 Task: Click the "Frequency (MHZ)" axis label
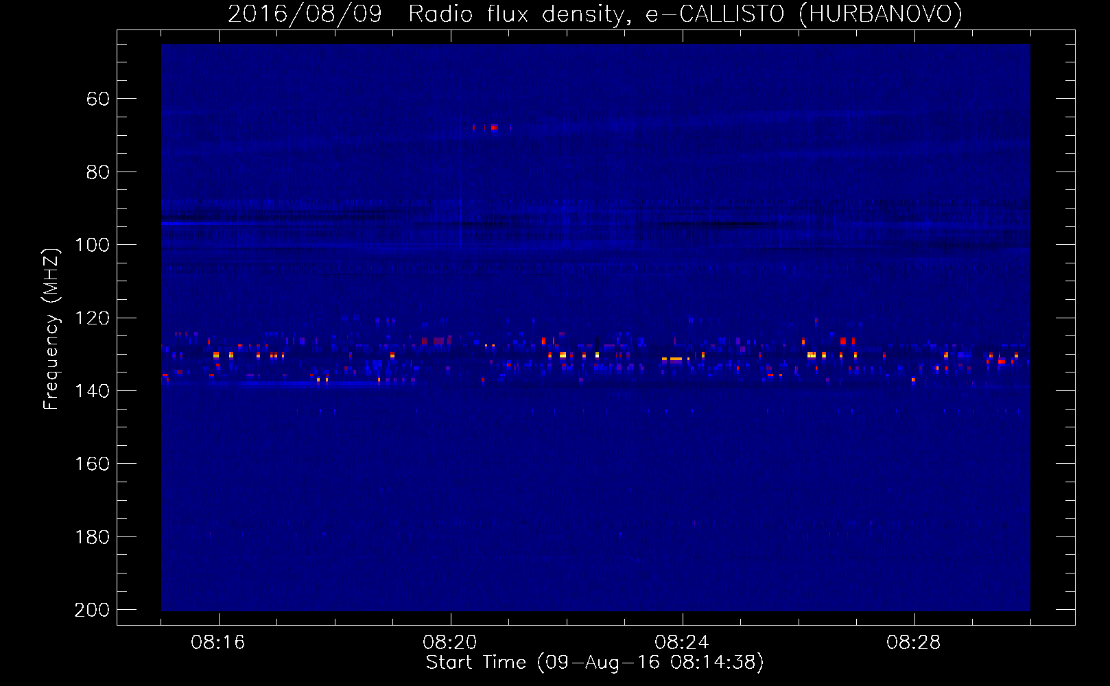[x=51, y=329]
